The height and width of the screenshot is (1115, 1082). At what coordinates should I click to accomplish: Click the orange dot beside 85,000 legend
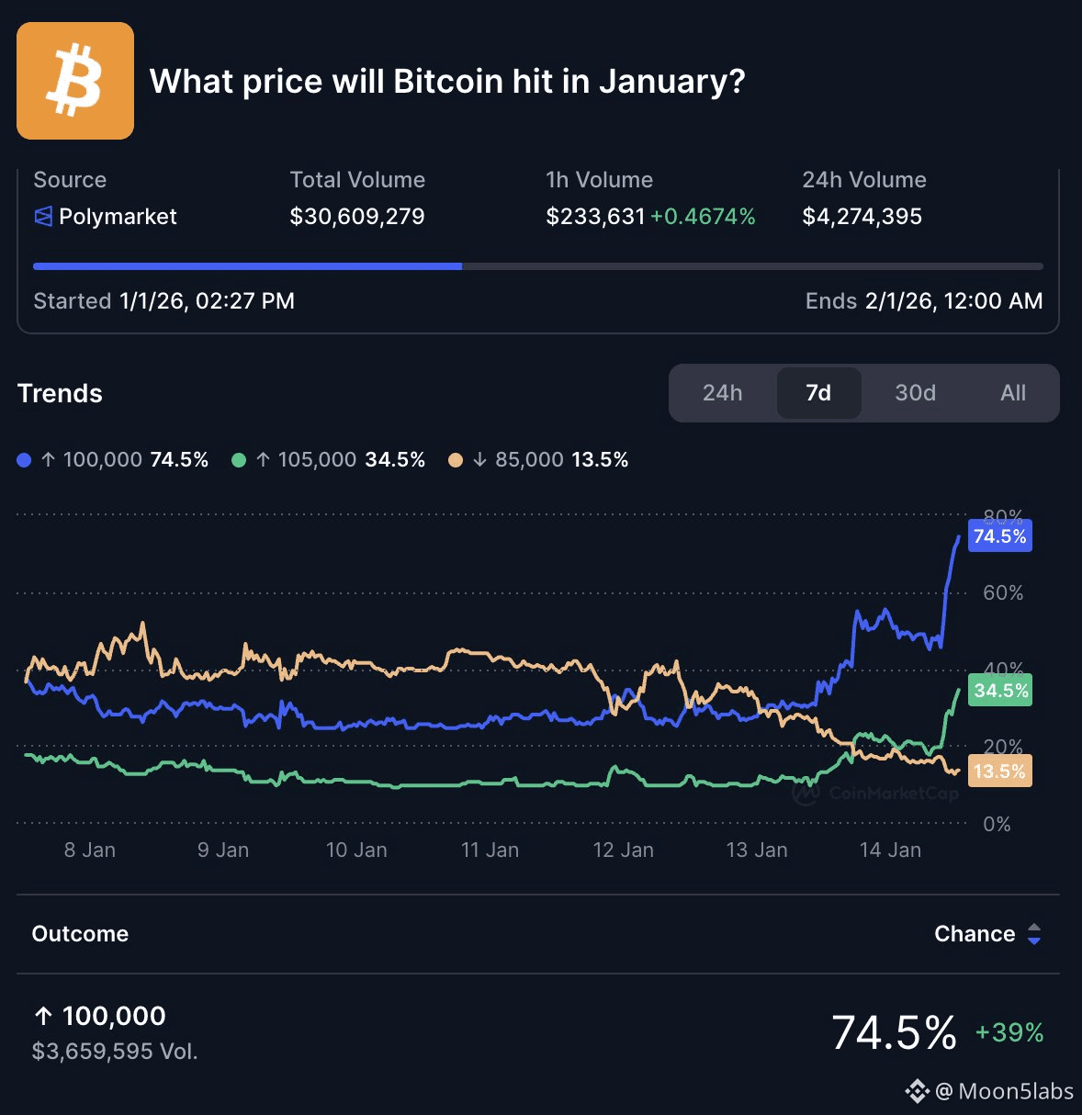coord(456,460)
